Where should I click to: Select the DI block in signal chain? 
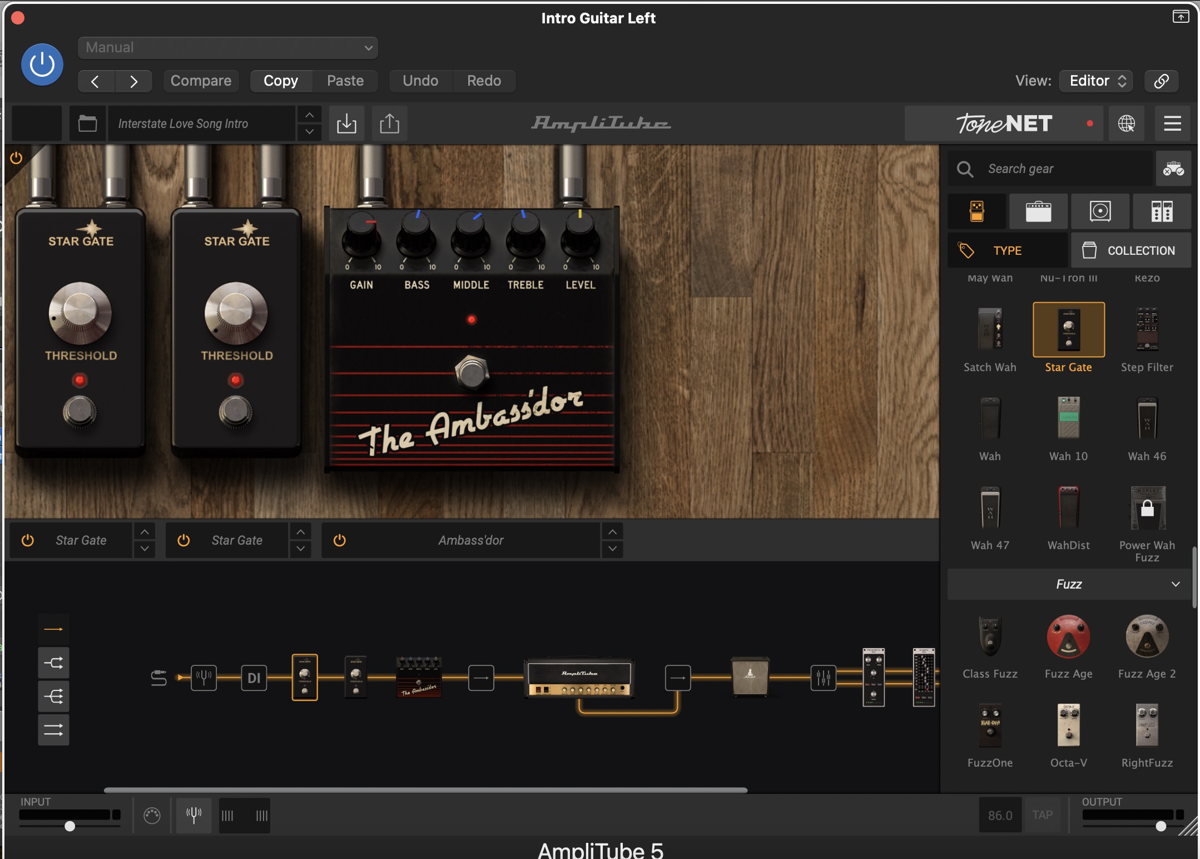254,678
